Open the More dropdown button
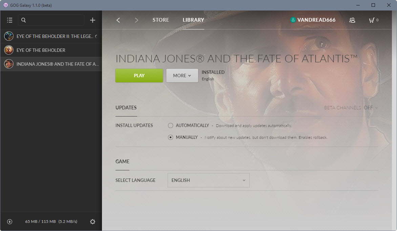Viewport: 397px width, 231px height. click(182, 76)
